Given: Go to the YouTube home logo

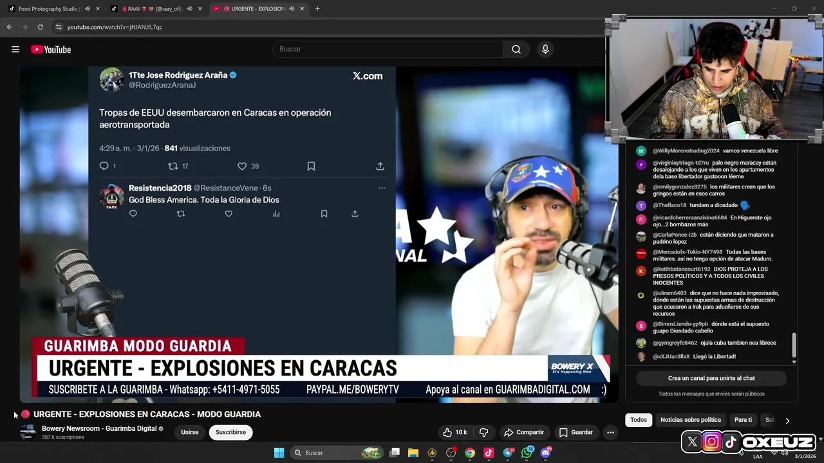Looking at the screenshot, I should coord(51,50).
